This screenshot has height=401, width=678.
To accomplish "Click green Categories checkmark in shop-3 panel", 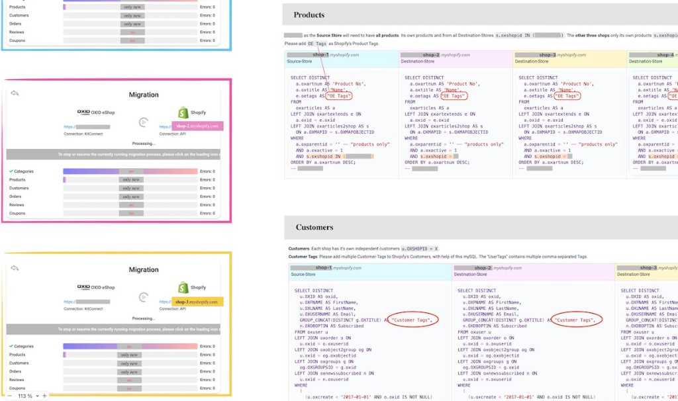I will tap(11, 346).
